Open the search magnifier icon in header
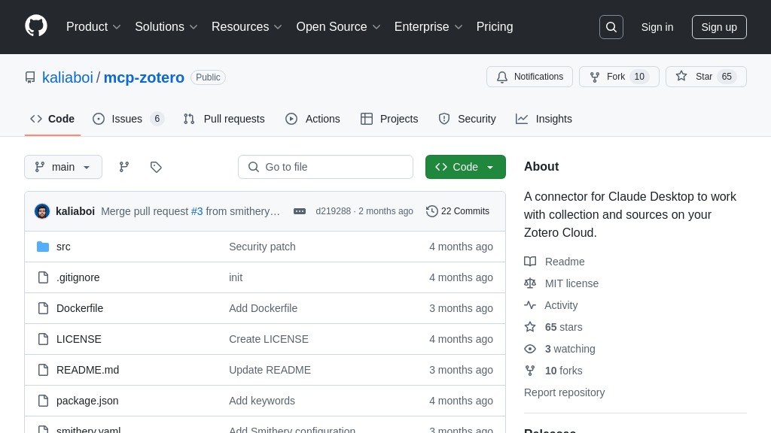Screen dimensions: 771x433 611,27
